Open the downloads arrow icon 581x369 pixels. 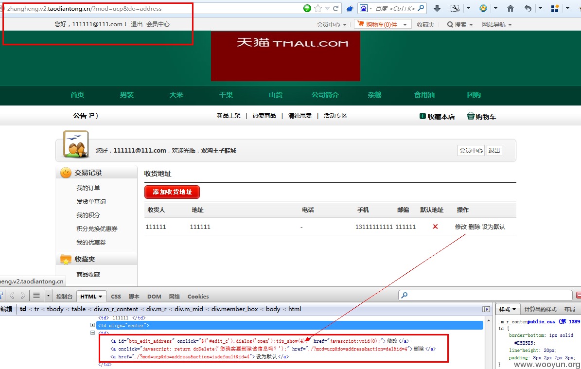coord(437,8)
